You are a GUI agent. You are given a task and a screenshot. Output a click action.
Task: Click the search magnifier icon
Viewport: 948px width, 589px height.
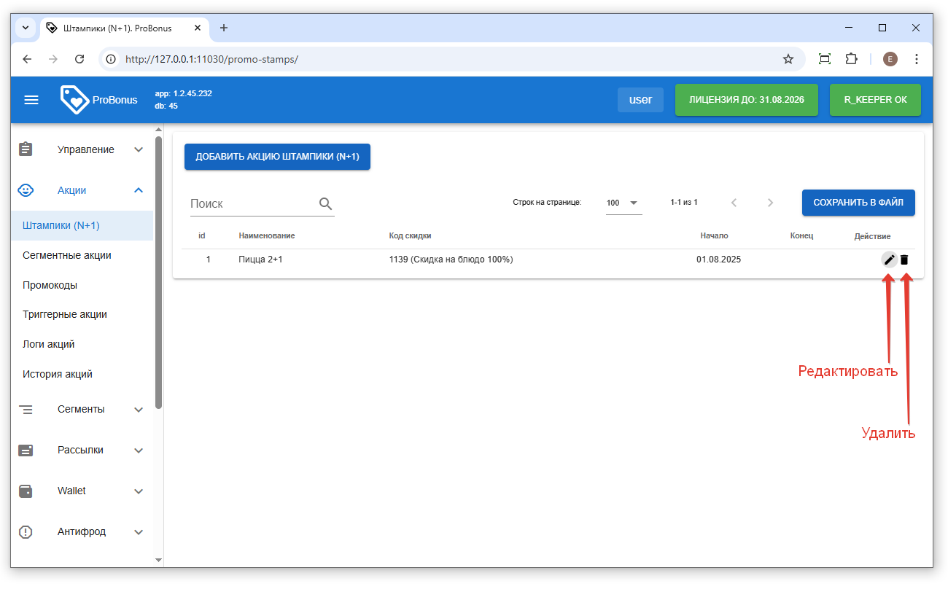pyautogui.click(x=325, y=204)
